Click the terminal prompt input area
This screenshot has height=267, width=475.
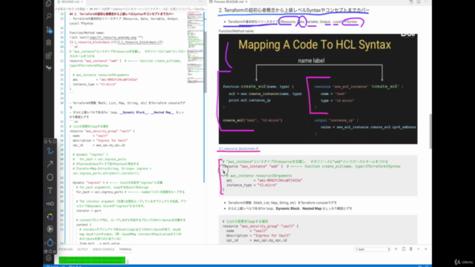click(x=128, y=262)
